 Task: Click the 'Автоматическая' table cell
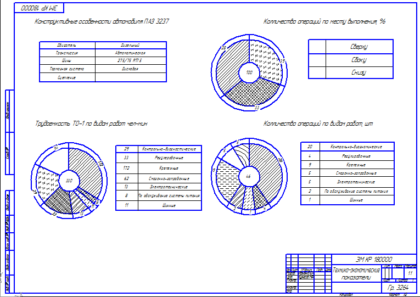tap(131, 53)
